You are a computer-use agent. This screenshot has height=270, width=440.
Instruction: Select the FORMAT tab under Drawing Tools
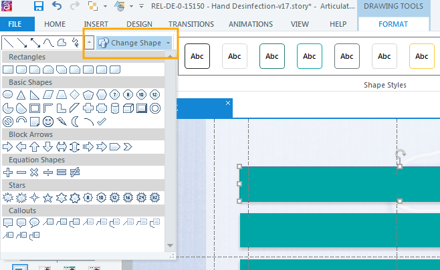(x=393, y=24)
